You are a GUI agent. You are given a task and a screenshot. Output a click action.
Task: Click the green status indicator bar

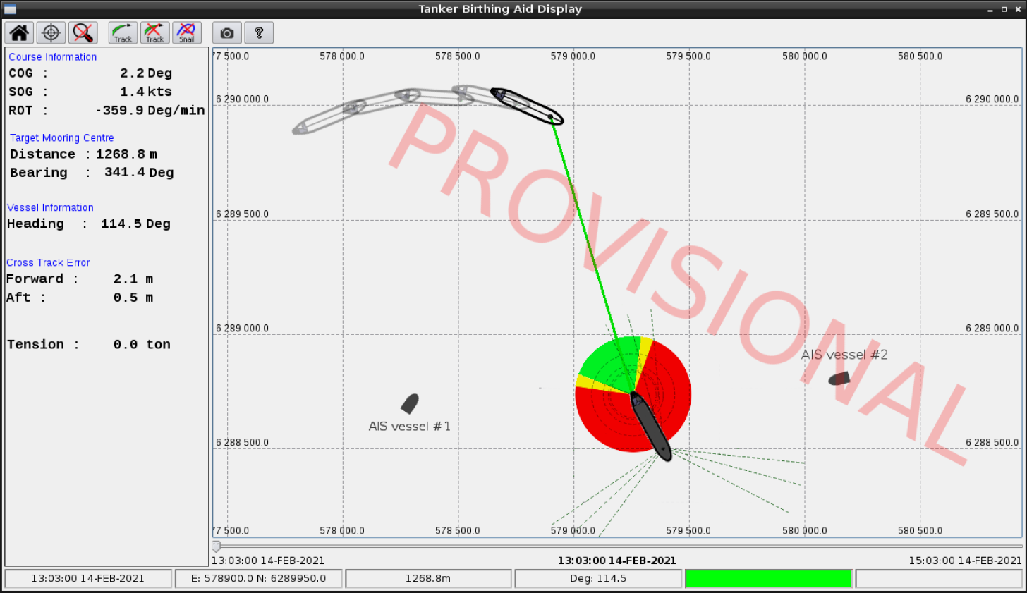pyautogui.click(x=768, y=578)
